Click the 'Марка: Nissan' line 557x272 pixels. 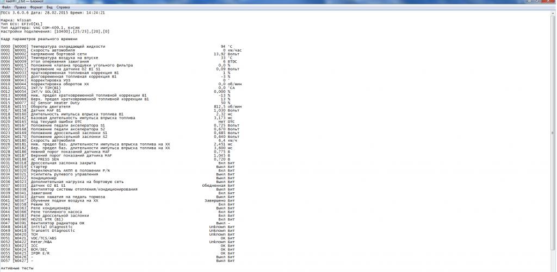click(x=16, y=20)
